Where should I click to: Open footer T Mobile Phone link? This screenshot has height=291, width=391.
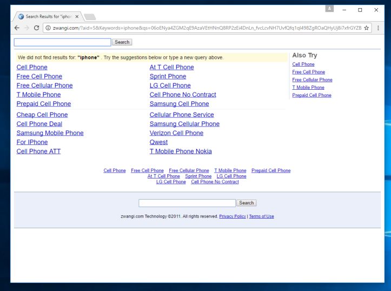click(x=230, y=170)
